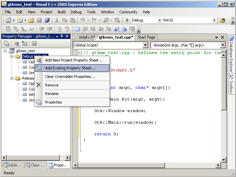Click the Save All toolbar icon
This screenshot has width=236, height=177.
pyautogui.click(x=47, y=21)
